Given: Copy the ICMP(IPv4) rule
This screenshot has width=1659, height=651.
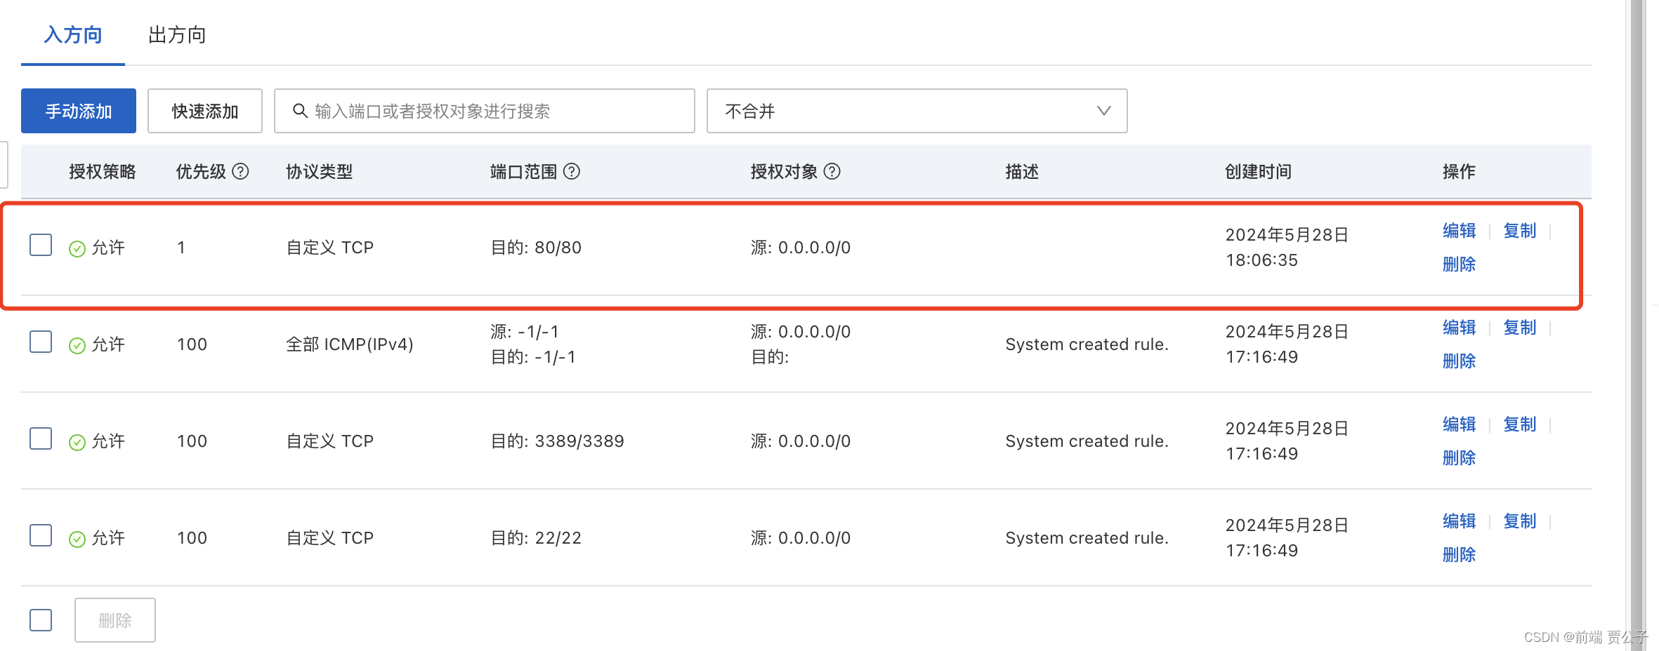Looking at the screenshot, I should [1519, 328].
